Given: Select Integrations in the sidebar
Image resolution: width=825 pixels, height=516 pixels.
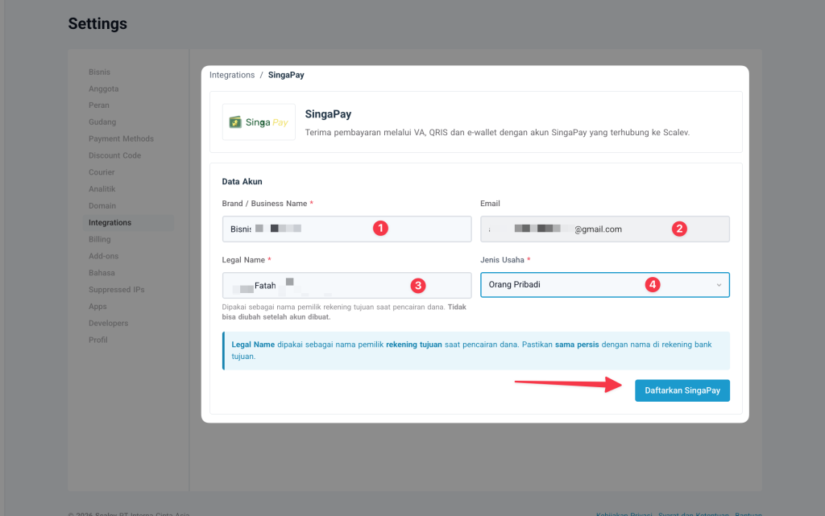Looking at the screenshot, I should [128, 223].
